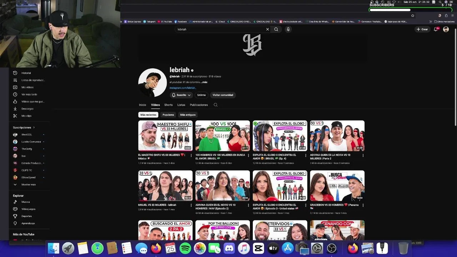The image size is (457, 257).
Task: Clear the YouTube search field with X
Action: [x=267, y=29]
